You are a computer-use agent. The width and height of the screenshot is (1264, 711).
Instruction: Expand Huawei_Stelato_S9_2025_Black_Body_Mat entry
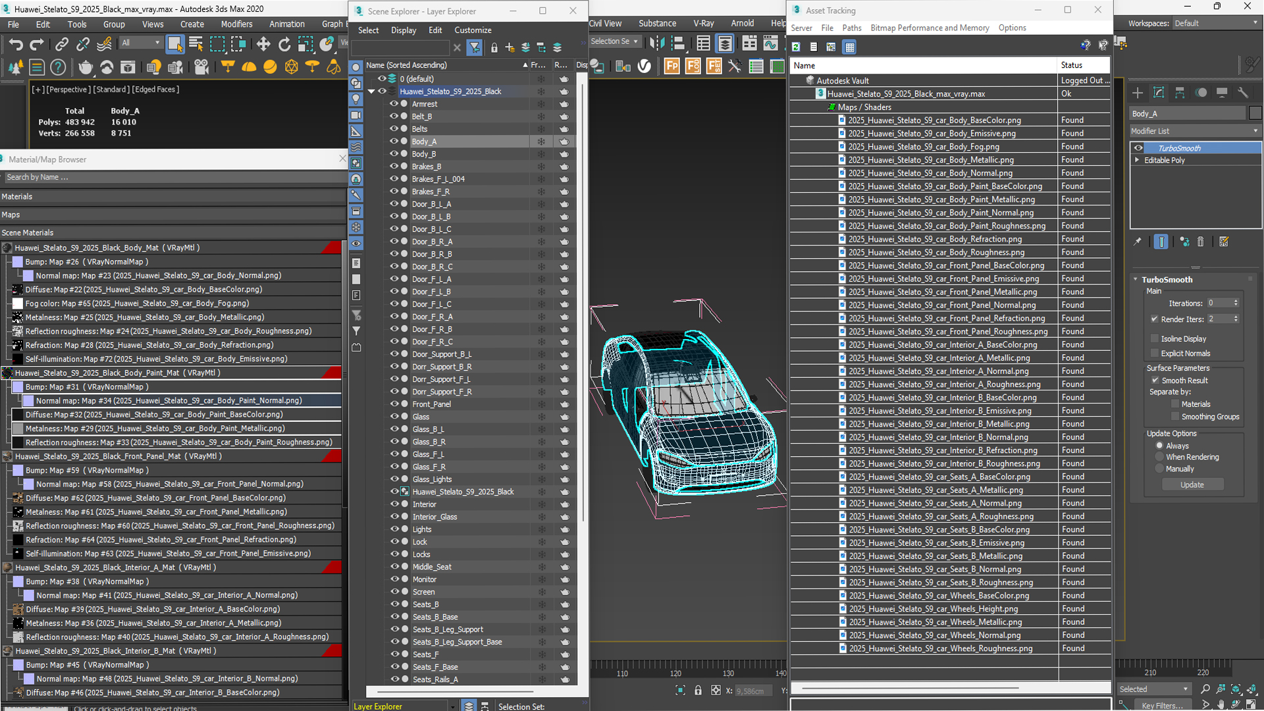[x=7, y=248]
